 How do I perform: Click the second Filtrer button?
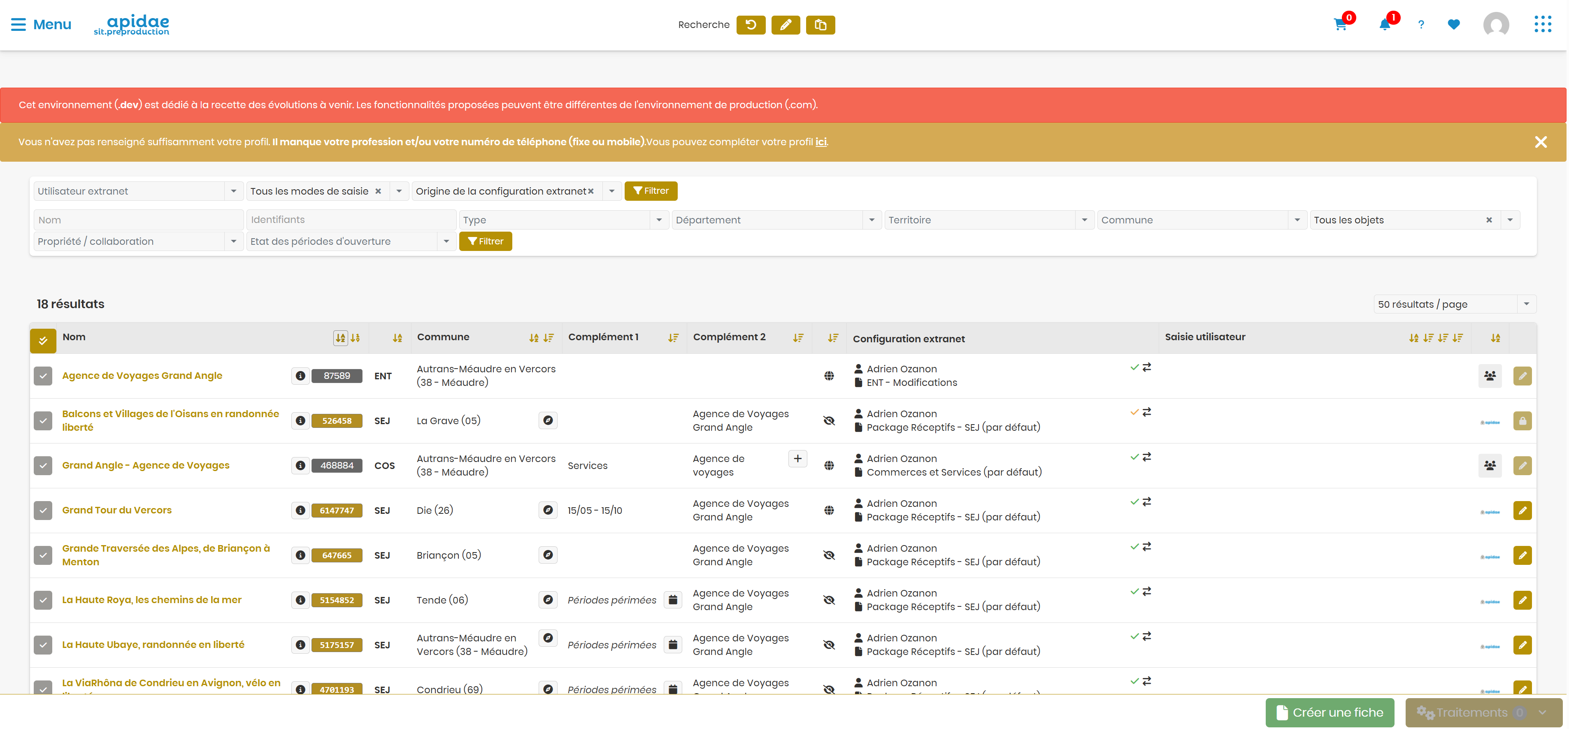pos(486,241)
